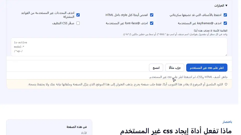Open الأداة entry in page contents
This screenshot has height=135, width=241.
84,133
